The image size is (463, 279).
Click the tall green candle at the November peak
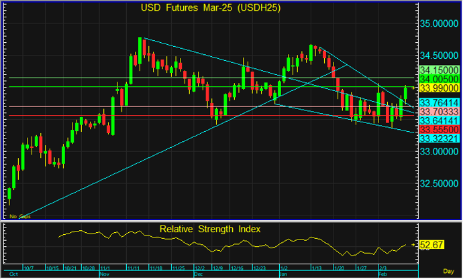(x=140, y=51)
